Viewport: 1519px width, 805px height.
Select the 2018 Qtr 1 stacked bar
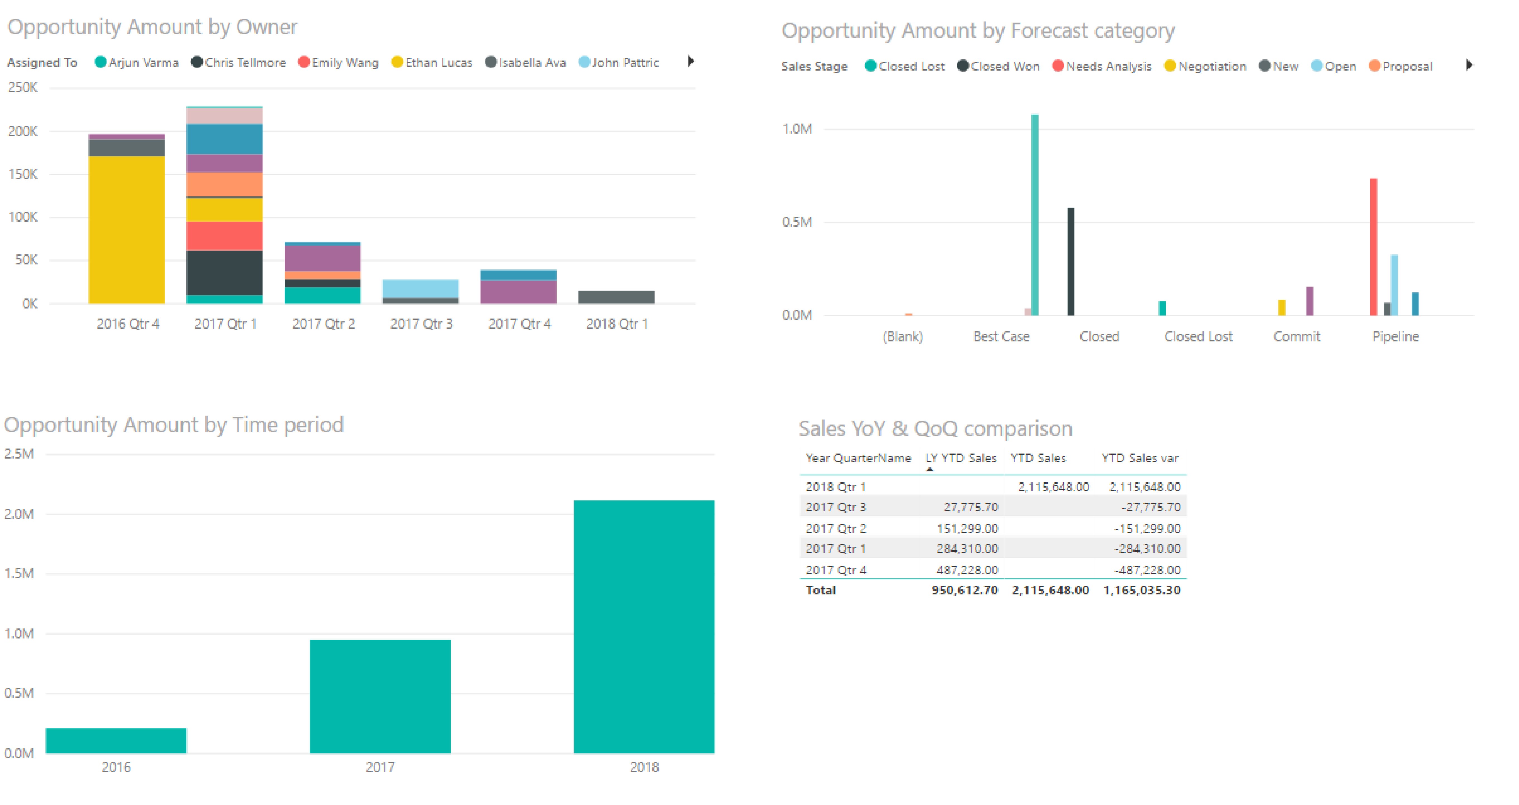click(x=616, y=297)
